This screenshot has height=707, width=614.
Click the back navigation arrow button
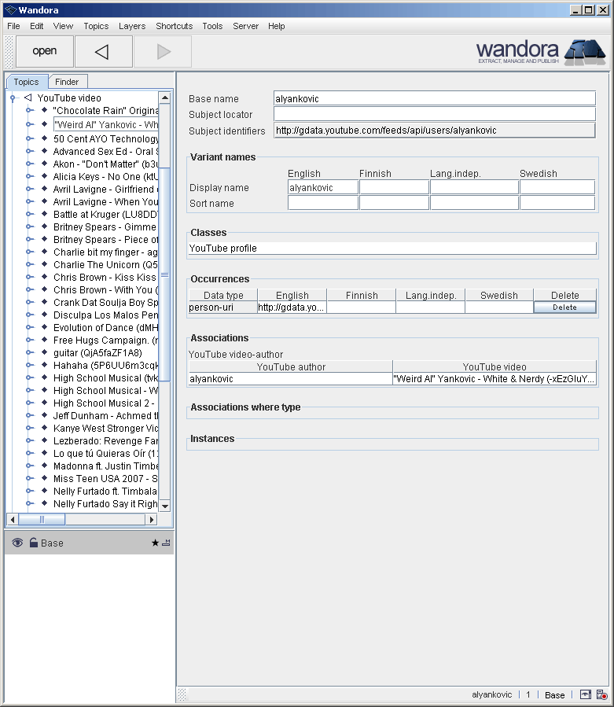coord(101,52)
